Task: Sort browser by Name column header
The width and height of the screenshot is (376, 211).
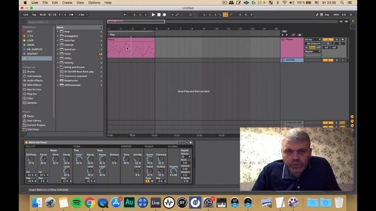Action: pyautogui.click(x=79, y=28)
